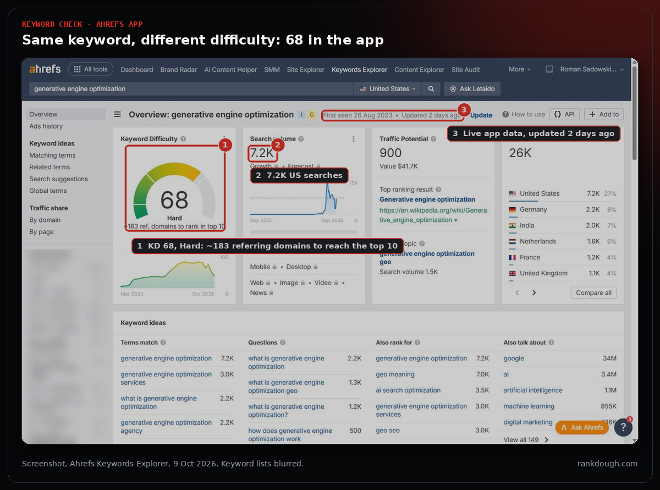Open the Search volume card three-dot menu
Viewport: 660px width, 490px height.
[x=354, y=139]
